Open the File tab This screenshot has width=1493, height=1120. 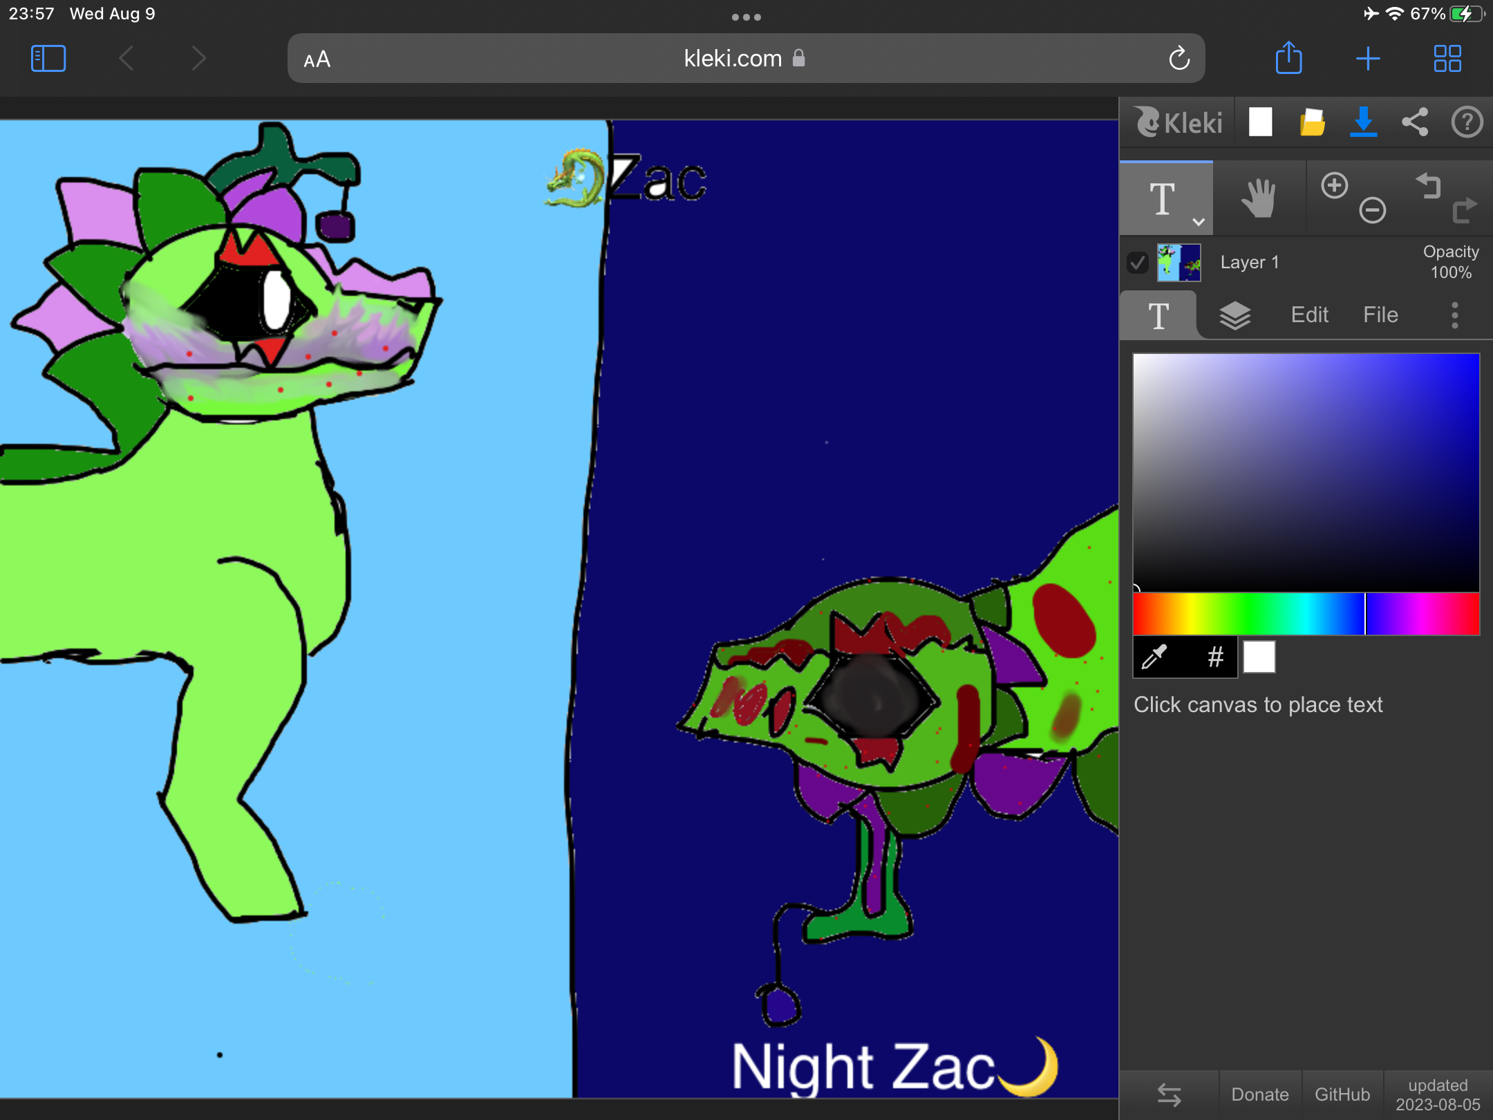point(1380,315)
